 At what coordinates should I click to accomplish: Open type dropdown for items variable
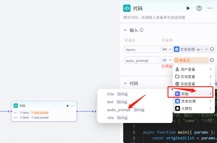tap(167, 49)
